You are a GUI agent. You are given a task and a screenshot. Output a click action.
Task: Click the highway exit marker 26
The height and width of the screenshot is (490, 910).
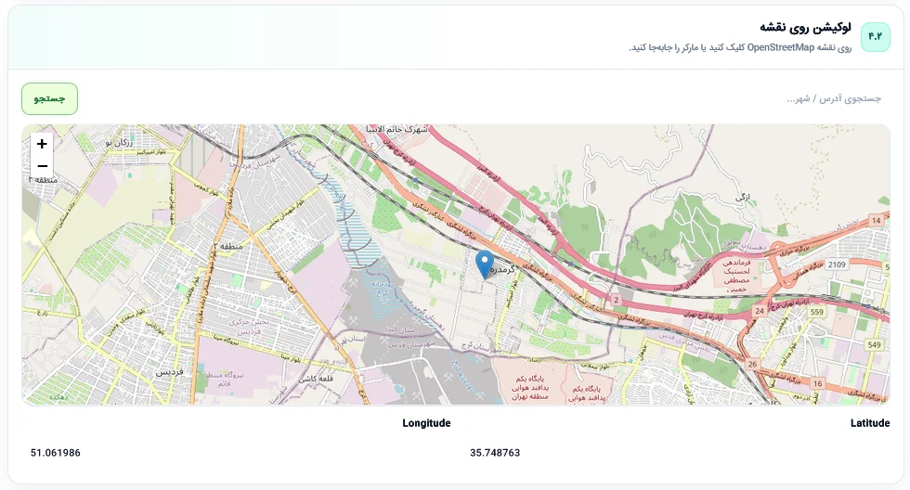click(752, 364)
